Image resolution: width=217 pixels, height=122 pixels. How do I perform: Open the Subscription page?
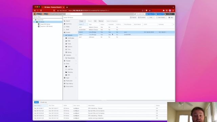point(70,86)
